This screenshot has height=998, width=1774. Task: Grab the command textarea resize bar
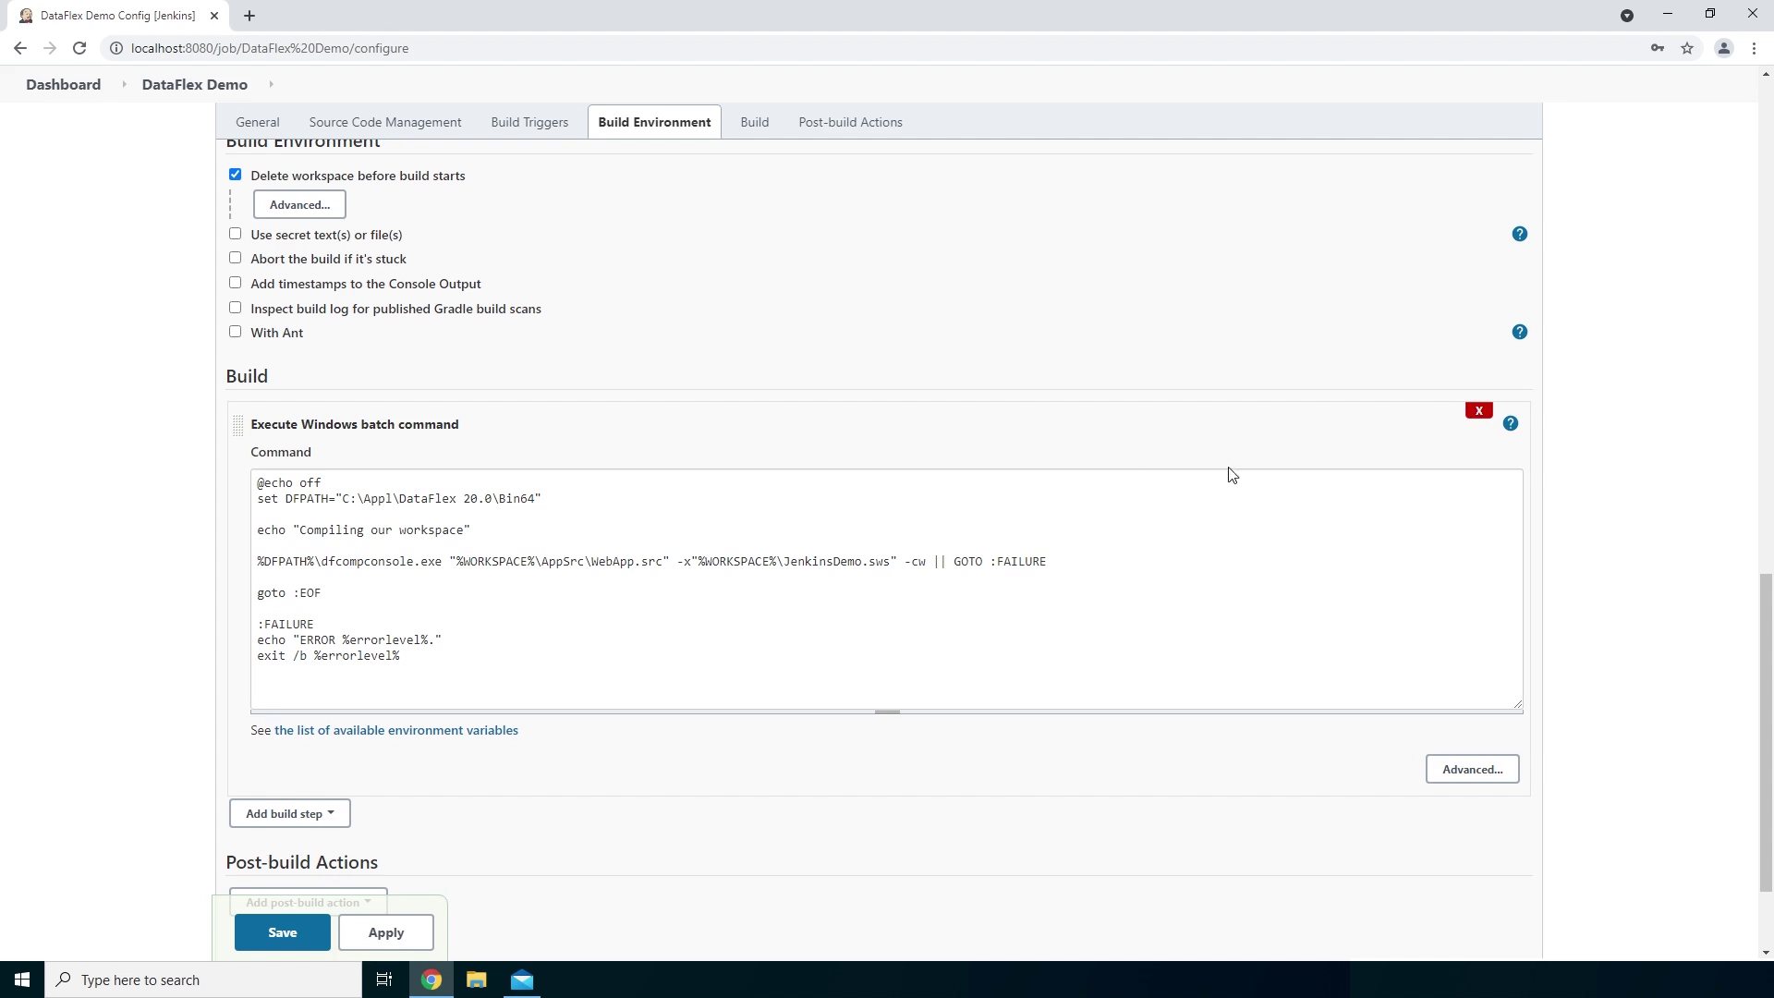[886, 712]
